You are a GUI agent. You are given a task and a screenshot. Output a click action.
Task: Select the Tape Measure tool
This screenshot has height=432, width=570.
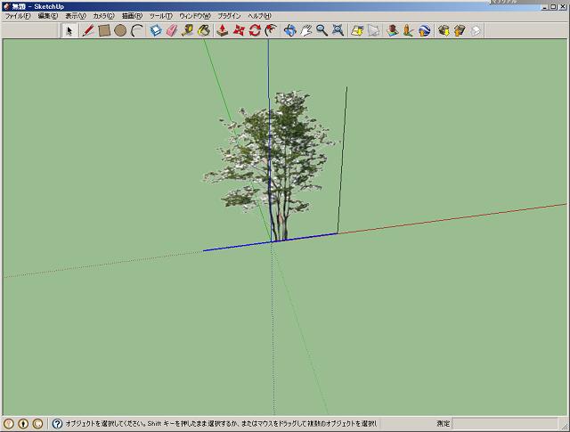point(187,30)
